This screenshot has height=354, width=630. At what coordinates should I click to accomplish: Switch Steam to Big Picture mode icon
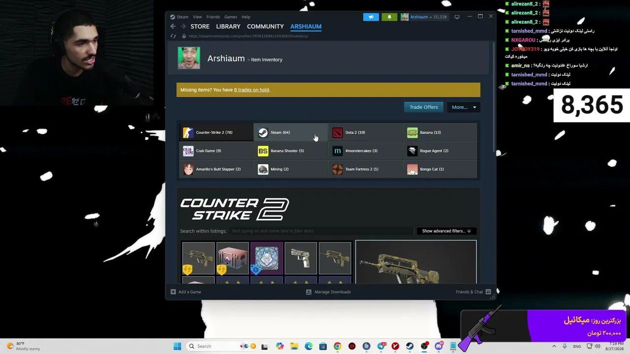(x=457, y=17)
